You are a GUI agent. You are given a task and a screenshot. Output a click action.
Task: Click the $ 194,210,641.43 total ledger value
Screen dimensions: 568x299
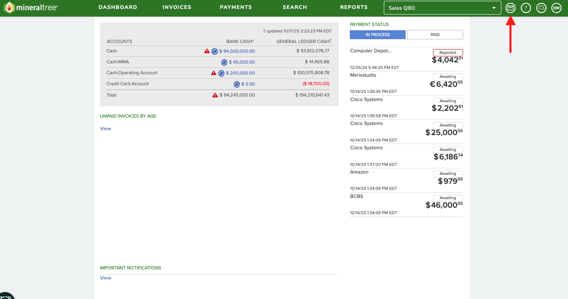coord(312,95)
